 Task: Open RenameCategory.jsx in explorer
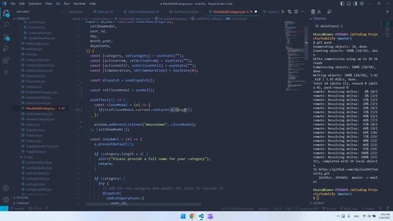(40, 119)
